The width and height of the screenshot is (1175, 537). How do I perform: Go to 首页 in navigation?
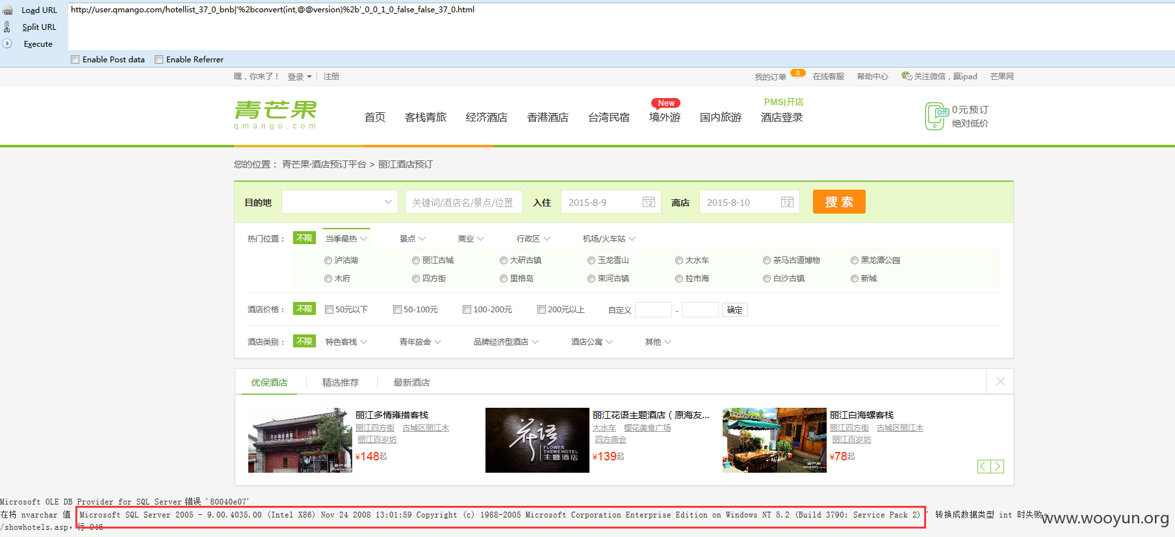click(375, 118)
